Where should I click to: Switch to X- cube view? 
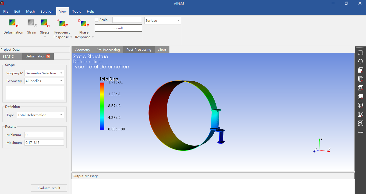click(x=361, y=97)
